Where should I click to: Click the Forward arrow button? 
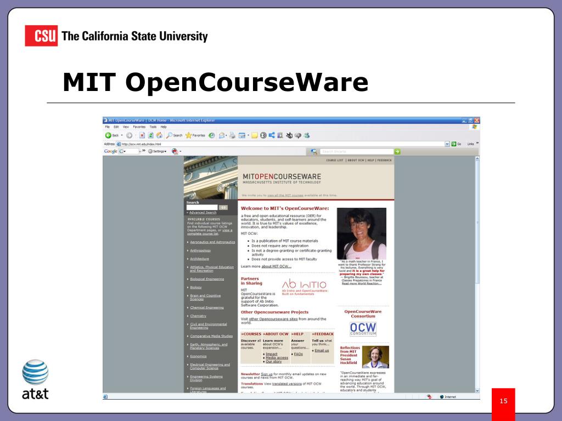pyautogui.click(x=130, y=135)
